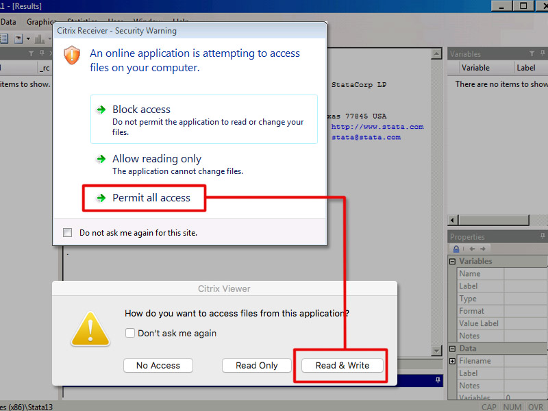Select the Type property row
548x411 pixels.
coord(502,299)
